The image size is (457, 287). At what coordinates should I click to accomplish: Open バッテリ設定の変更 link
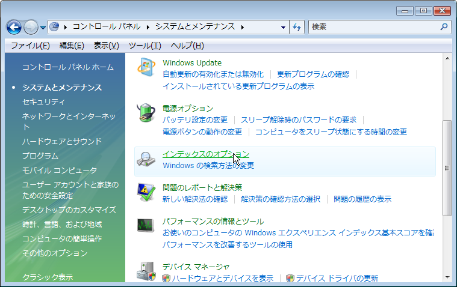195,120
